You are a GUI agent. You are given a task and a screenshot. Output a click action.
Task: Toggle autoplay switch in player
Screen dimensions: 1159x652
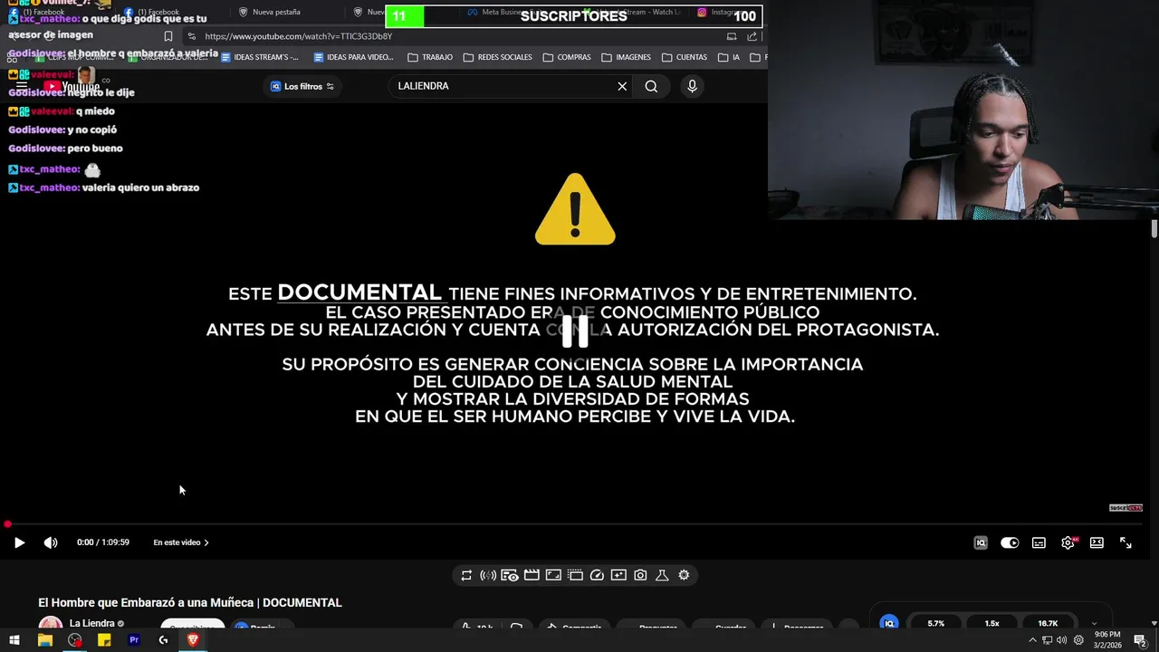point(1010,542)
